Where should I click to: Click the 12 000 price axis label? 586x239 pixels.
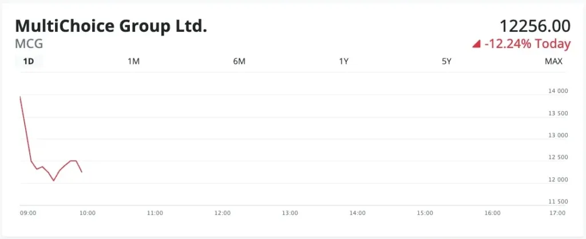[x=558, y=180]
